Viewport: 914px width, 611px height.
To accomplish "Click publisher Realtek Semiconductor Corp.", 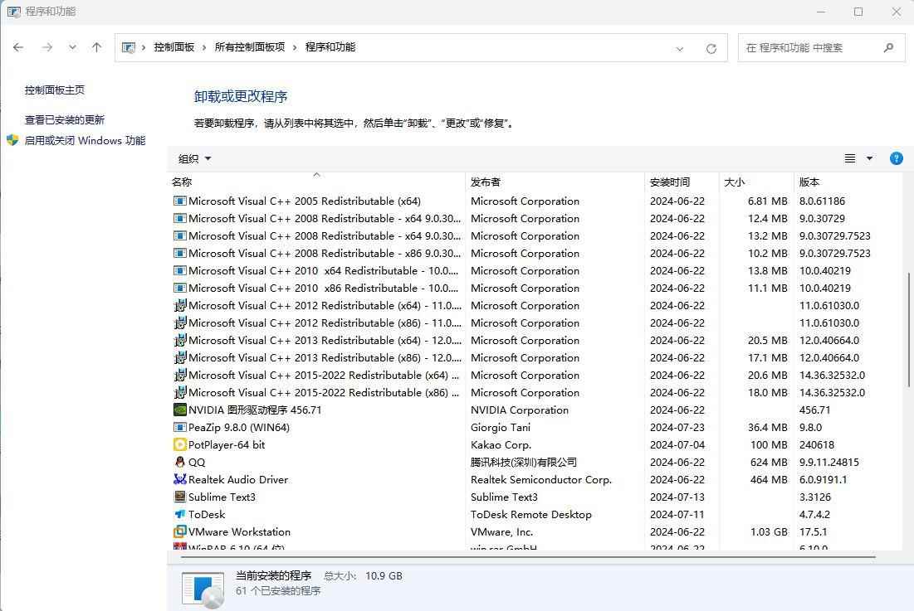I will pos(541,479).
